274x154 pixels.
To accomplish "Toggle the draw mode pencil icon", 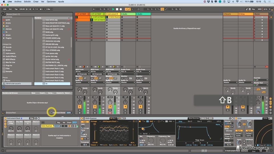I will coord(247,9).
